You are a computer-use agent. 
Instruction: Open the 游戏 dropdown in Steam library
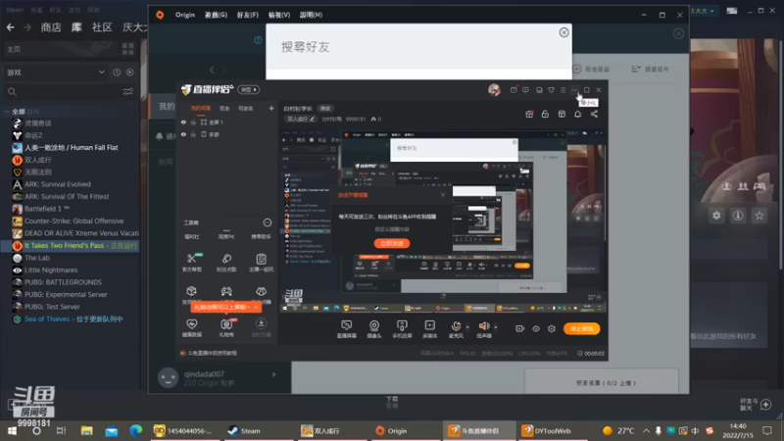pos(56,73)
